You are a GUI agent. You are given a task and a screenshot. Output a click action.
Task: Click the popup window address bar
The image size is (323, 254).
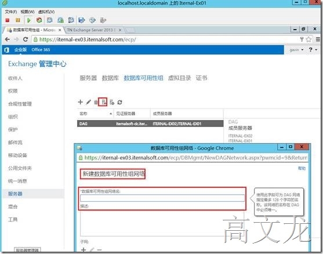pos(193,158)
